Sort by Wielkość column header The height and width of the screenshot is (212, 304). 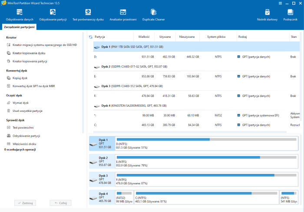144,37
